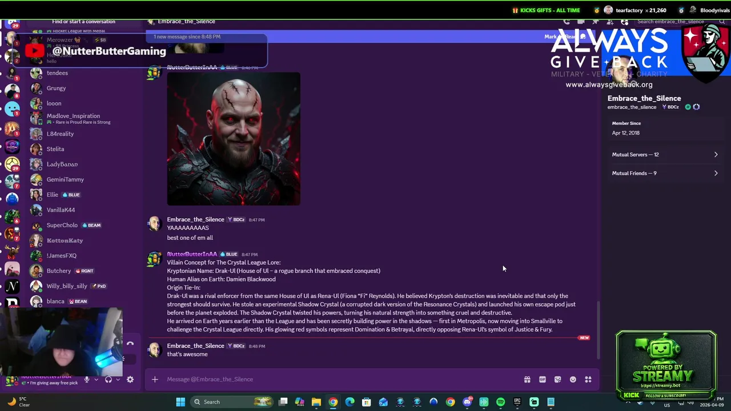Click Mark As Read button
The width and height of the screenshot is (731, 411).
564,37
